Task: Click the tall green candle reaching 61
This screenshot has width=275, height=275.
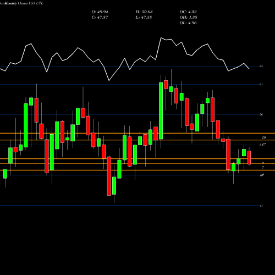Action: [161, 111]
